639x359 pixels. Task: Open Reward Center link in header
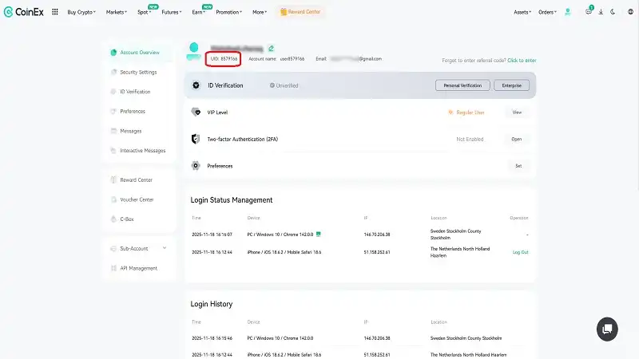click(300, 12)
